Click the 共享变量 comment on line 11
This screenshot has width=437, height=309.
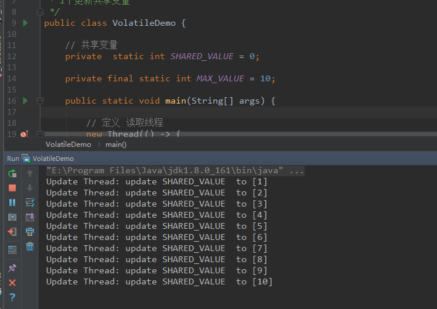click(x=91, y=45)
